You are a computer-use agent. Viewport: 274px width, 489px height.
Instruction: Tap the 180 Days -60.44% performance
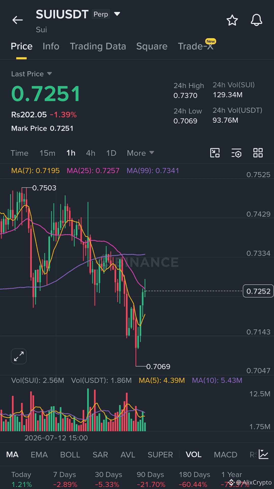coord(194,479)
